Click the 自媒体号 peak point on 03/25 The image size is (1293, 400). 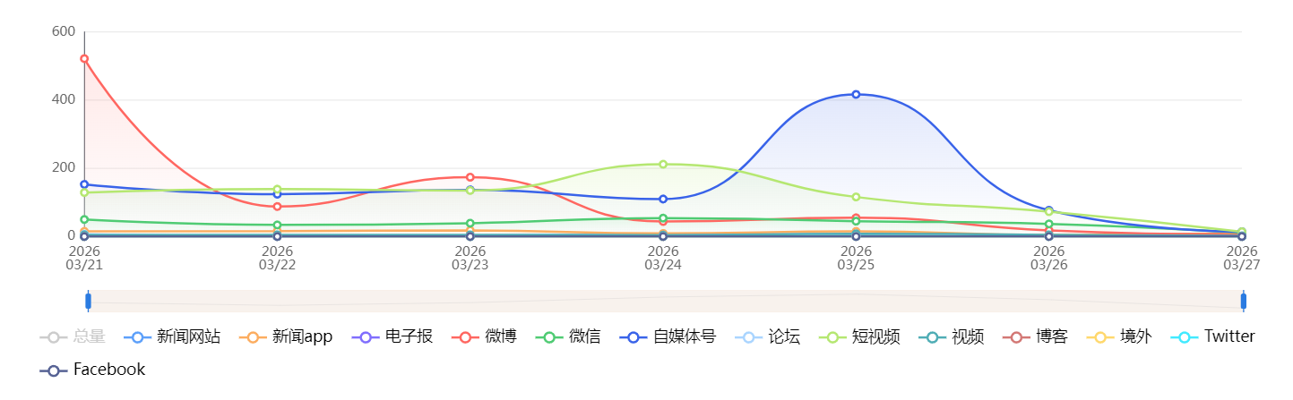point(856,94)
